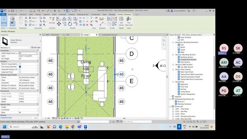The height and width of the screenshot is (139, 247).
Task: Close the Level 1 view tab
Action: point(97,35)
